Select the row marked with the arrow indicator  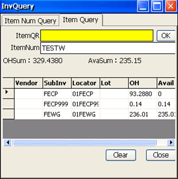pyautogui.click(x=8, y=93)
